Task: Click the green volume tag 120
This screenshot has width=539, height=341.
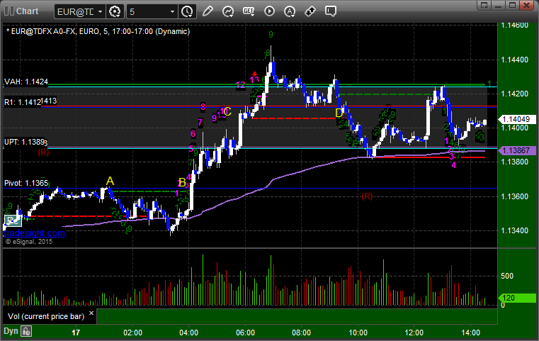Action: tap(516, 298)
